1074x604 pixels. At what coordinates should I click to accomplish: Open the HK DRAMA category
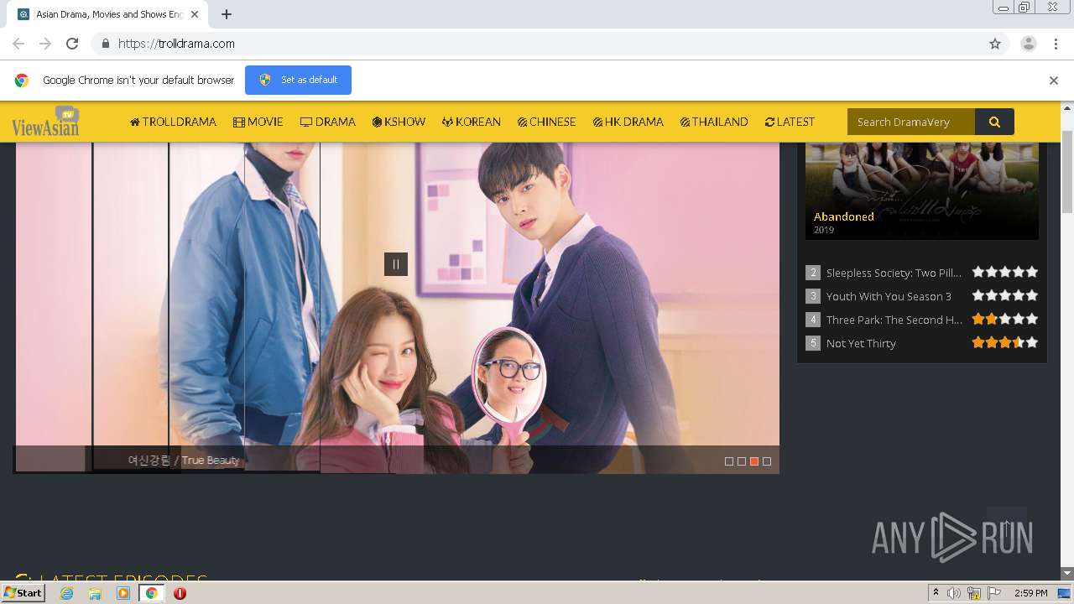point(628,122)
